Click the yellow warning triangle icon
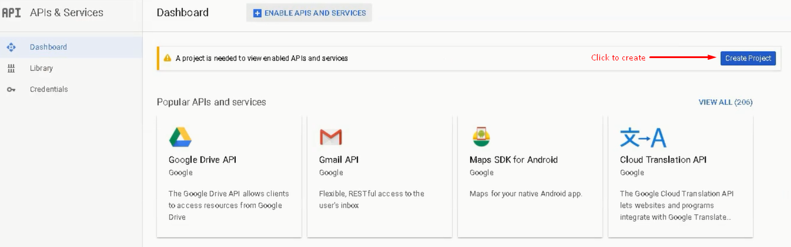791x247 pixels. click(168, 58)
